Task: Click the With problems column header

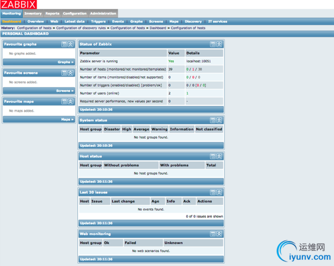Action: [x=182, y=165]
